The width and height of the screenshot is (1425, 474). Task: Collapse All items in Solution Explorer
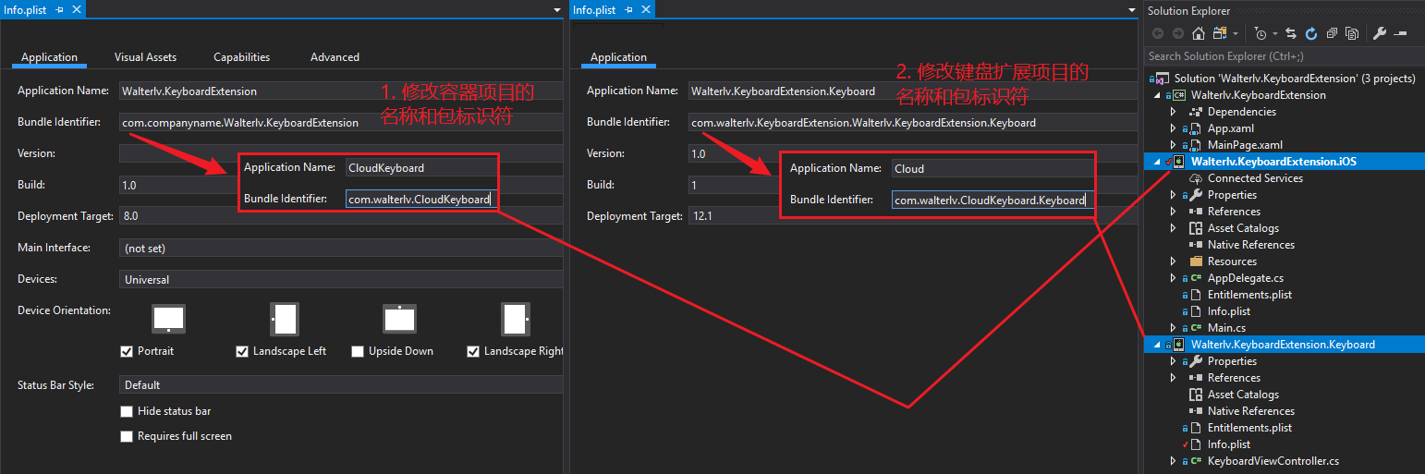tap(1332, 33)
